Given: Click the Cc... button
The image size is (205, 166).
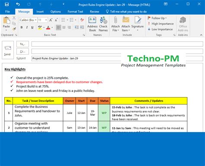Looking at the screenshot, I should click(22, 52).
